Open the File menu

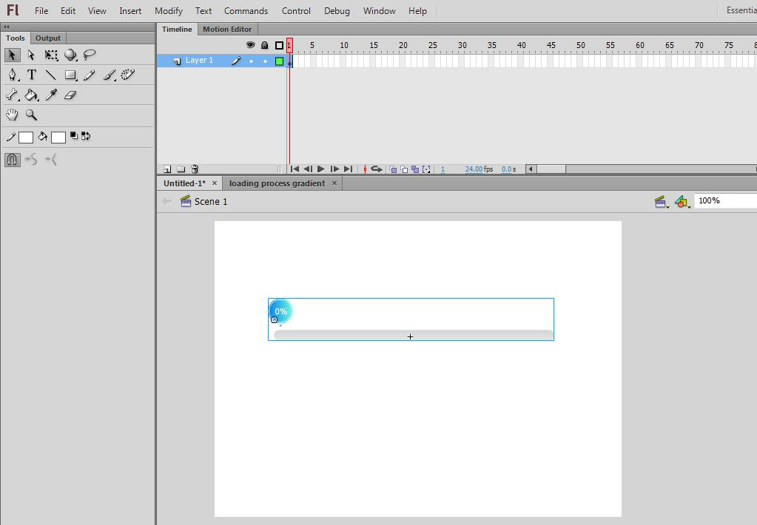(x=41, y=10)
